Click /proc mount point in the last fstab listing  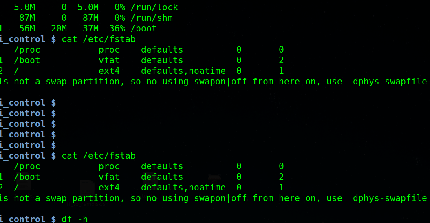click(x=27, y=166)
